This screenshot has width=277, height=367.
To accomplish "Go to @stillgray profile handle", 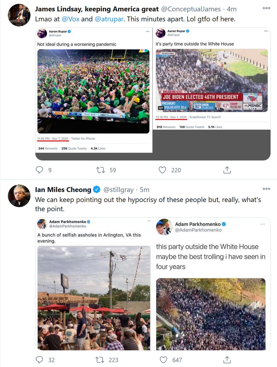I will tap(118, 190).
